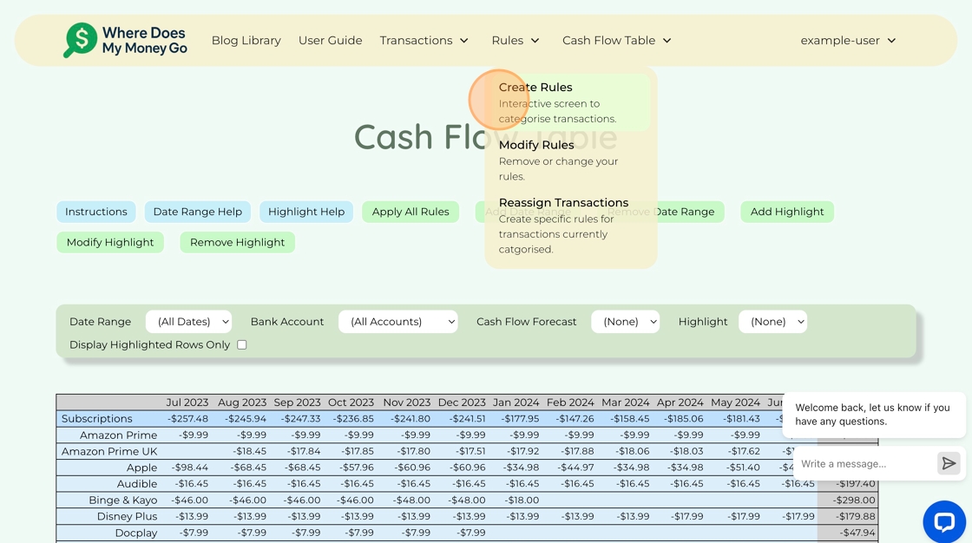Click the Mar 2024 column header
Viewport: 972px width, 543px height.
click(626, 402)
